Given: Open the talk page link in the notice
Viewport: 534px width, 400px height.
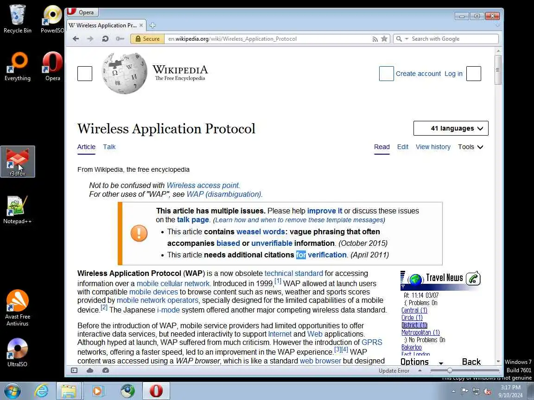Looking at the screenshot, I should (193, 220).
